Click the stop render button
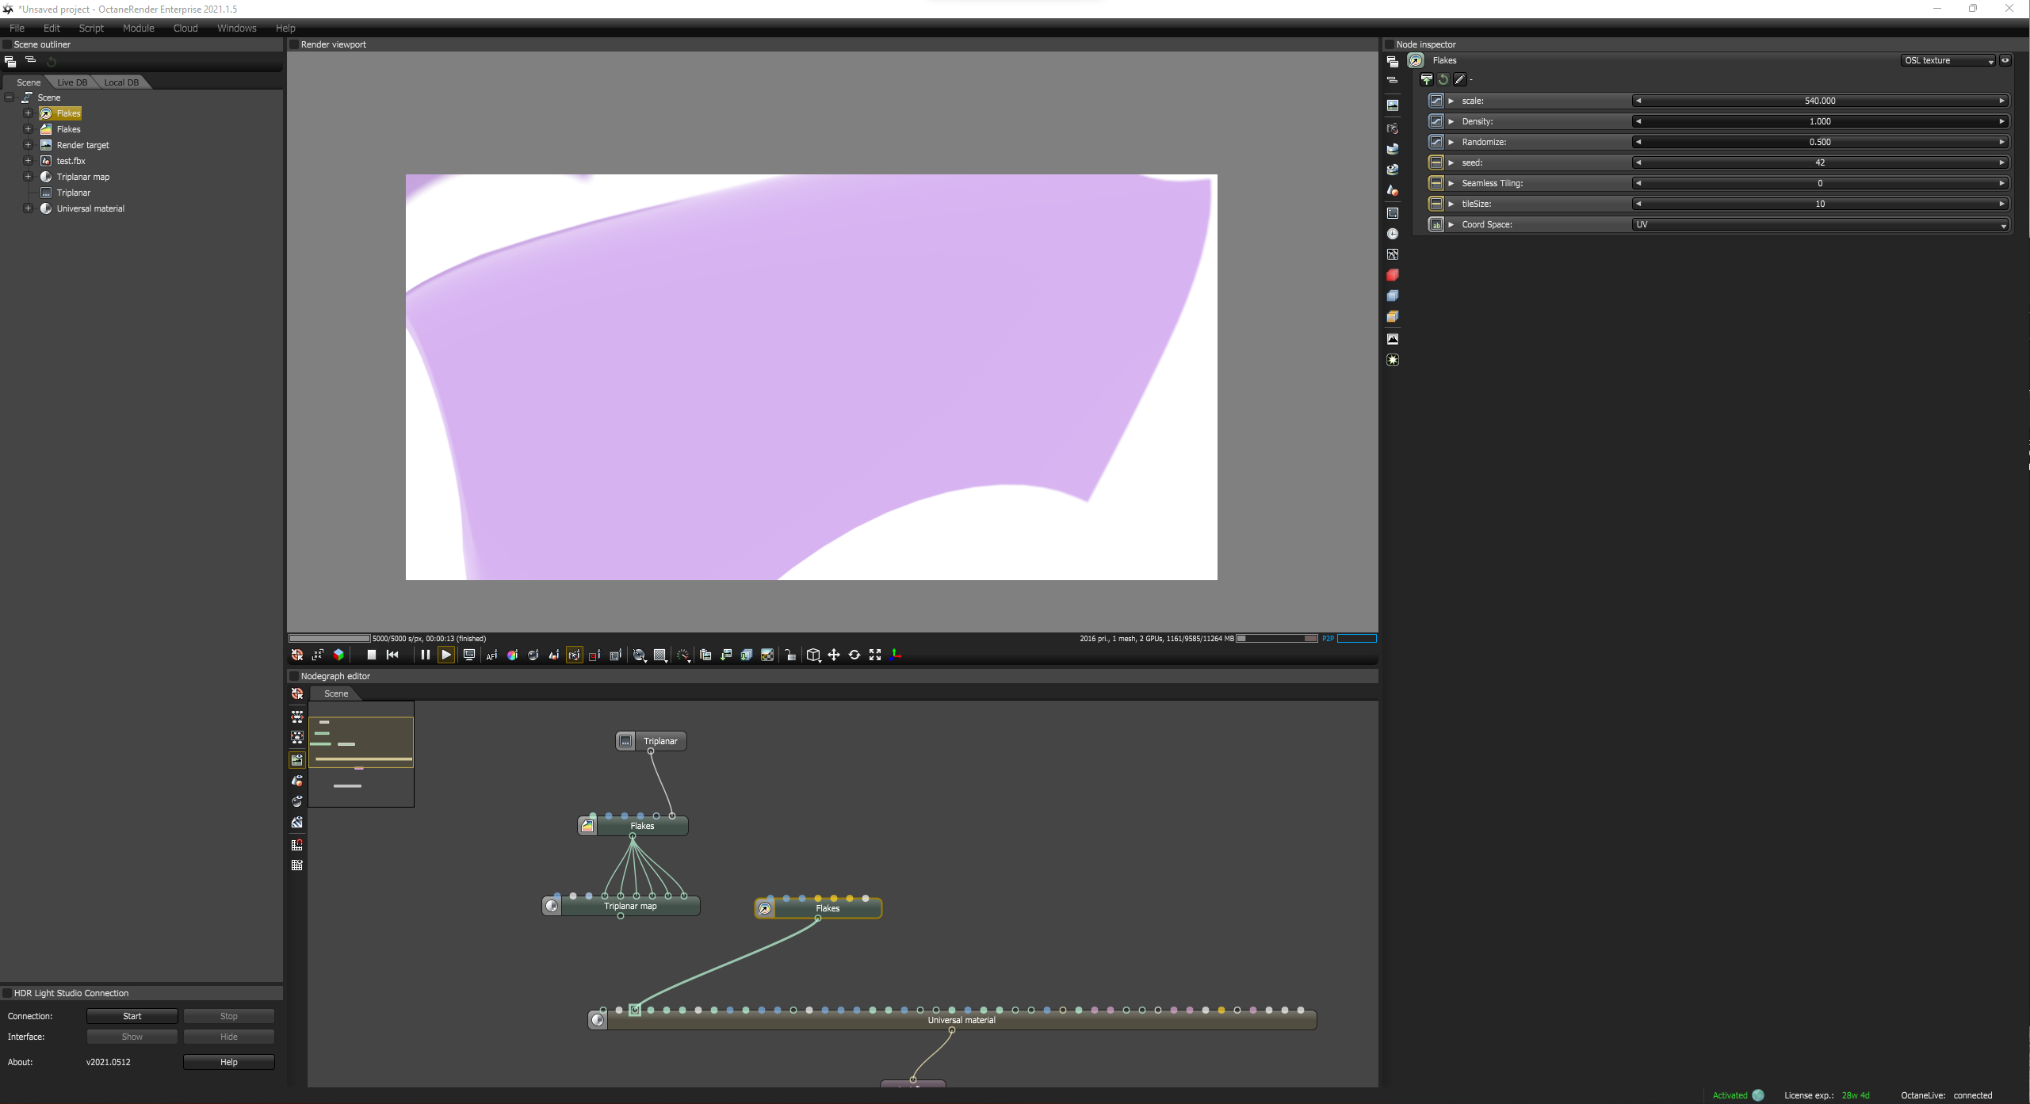 pyautogui.click(x=371, y=655)
